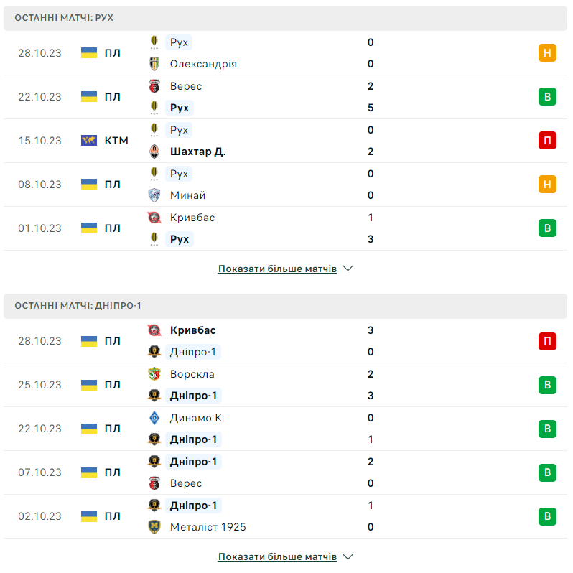Image resolution: width=573 pixels, height=573 pixels.
Task: Click the orange Н draw badge for Рух–Олександрія
Action: (x=547, y=53)
